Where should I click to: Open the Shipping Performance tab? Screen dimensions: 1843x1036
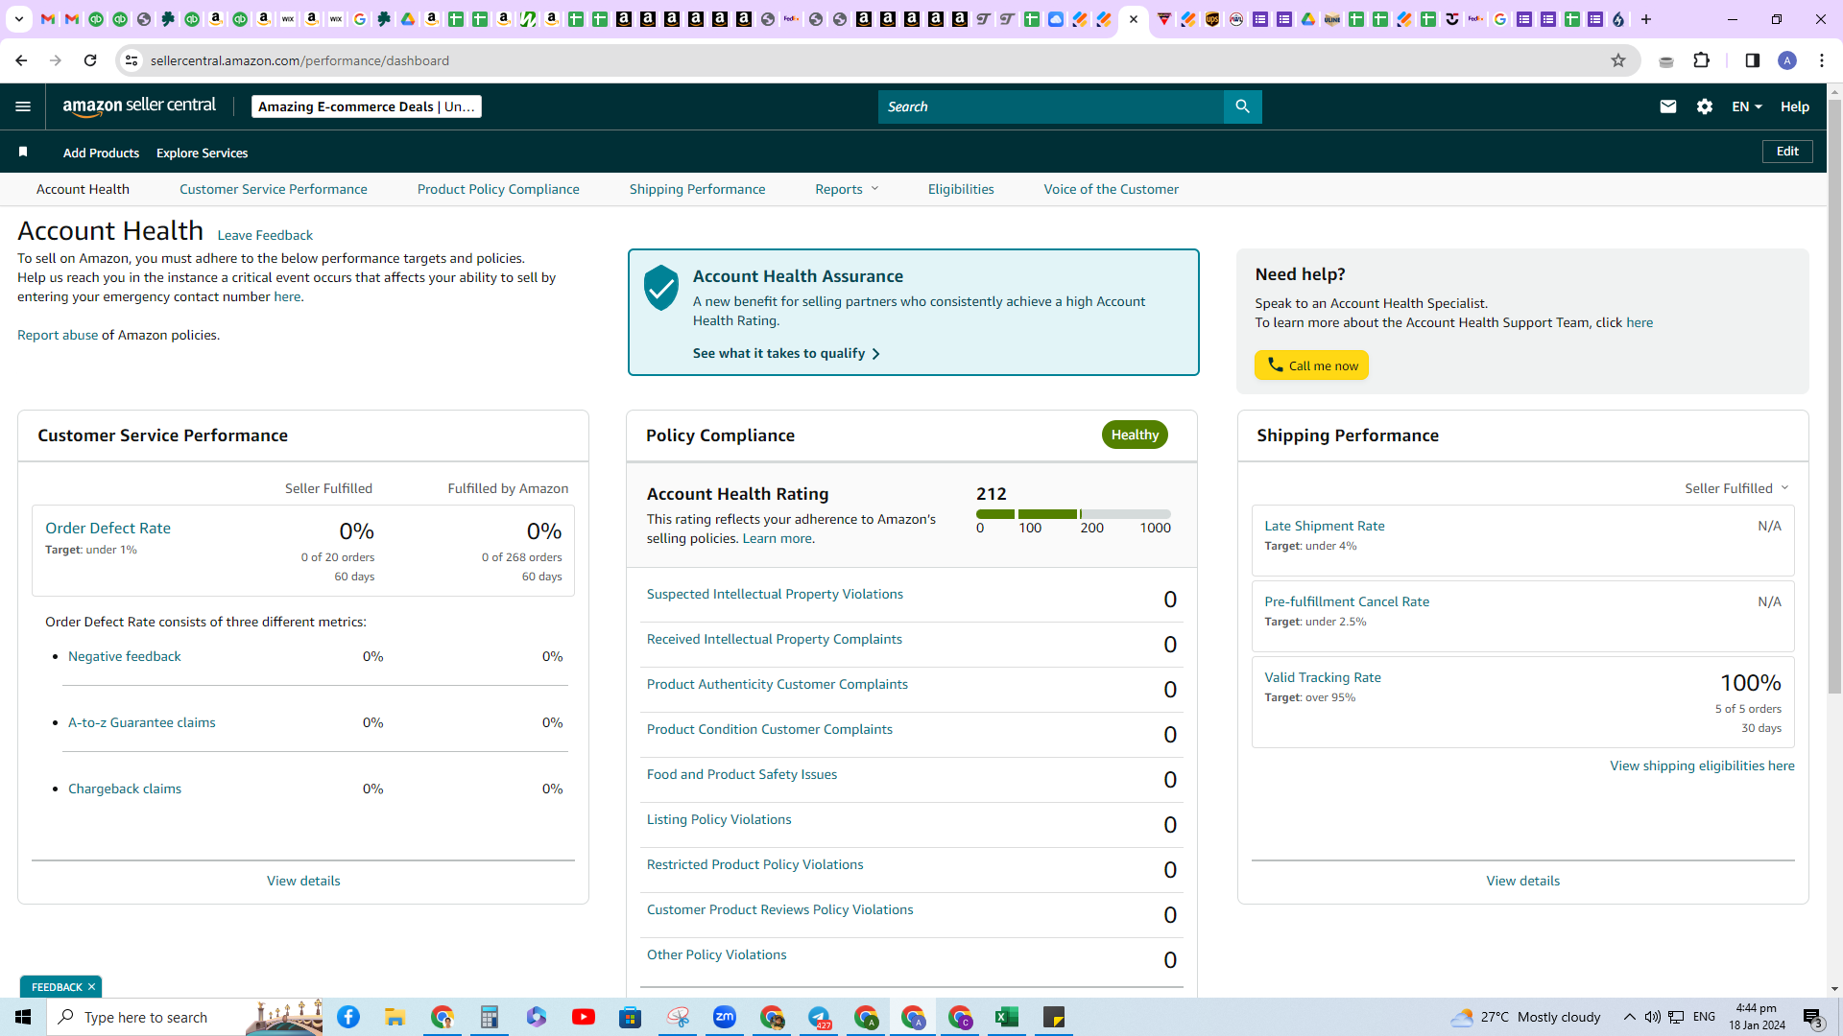click(x=698, y=189)
